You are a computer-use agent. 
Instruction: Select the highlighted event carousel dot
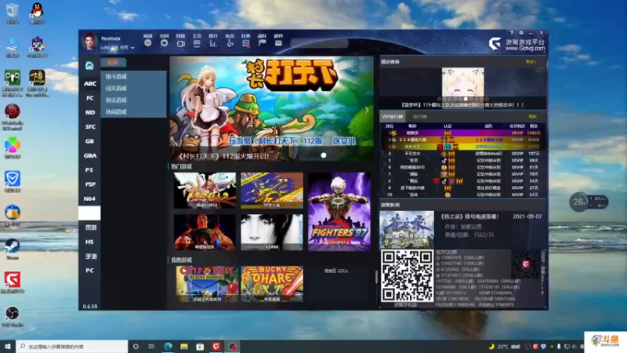pos(466,99)
